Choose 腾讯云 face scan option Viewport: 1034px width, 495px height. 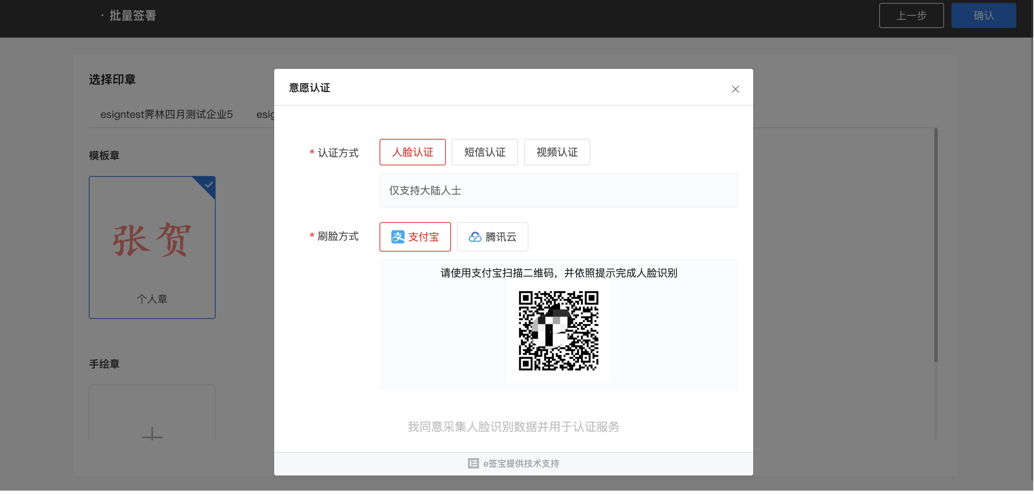(x=492, y=237)
